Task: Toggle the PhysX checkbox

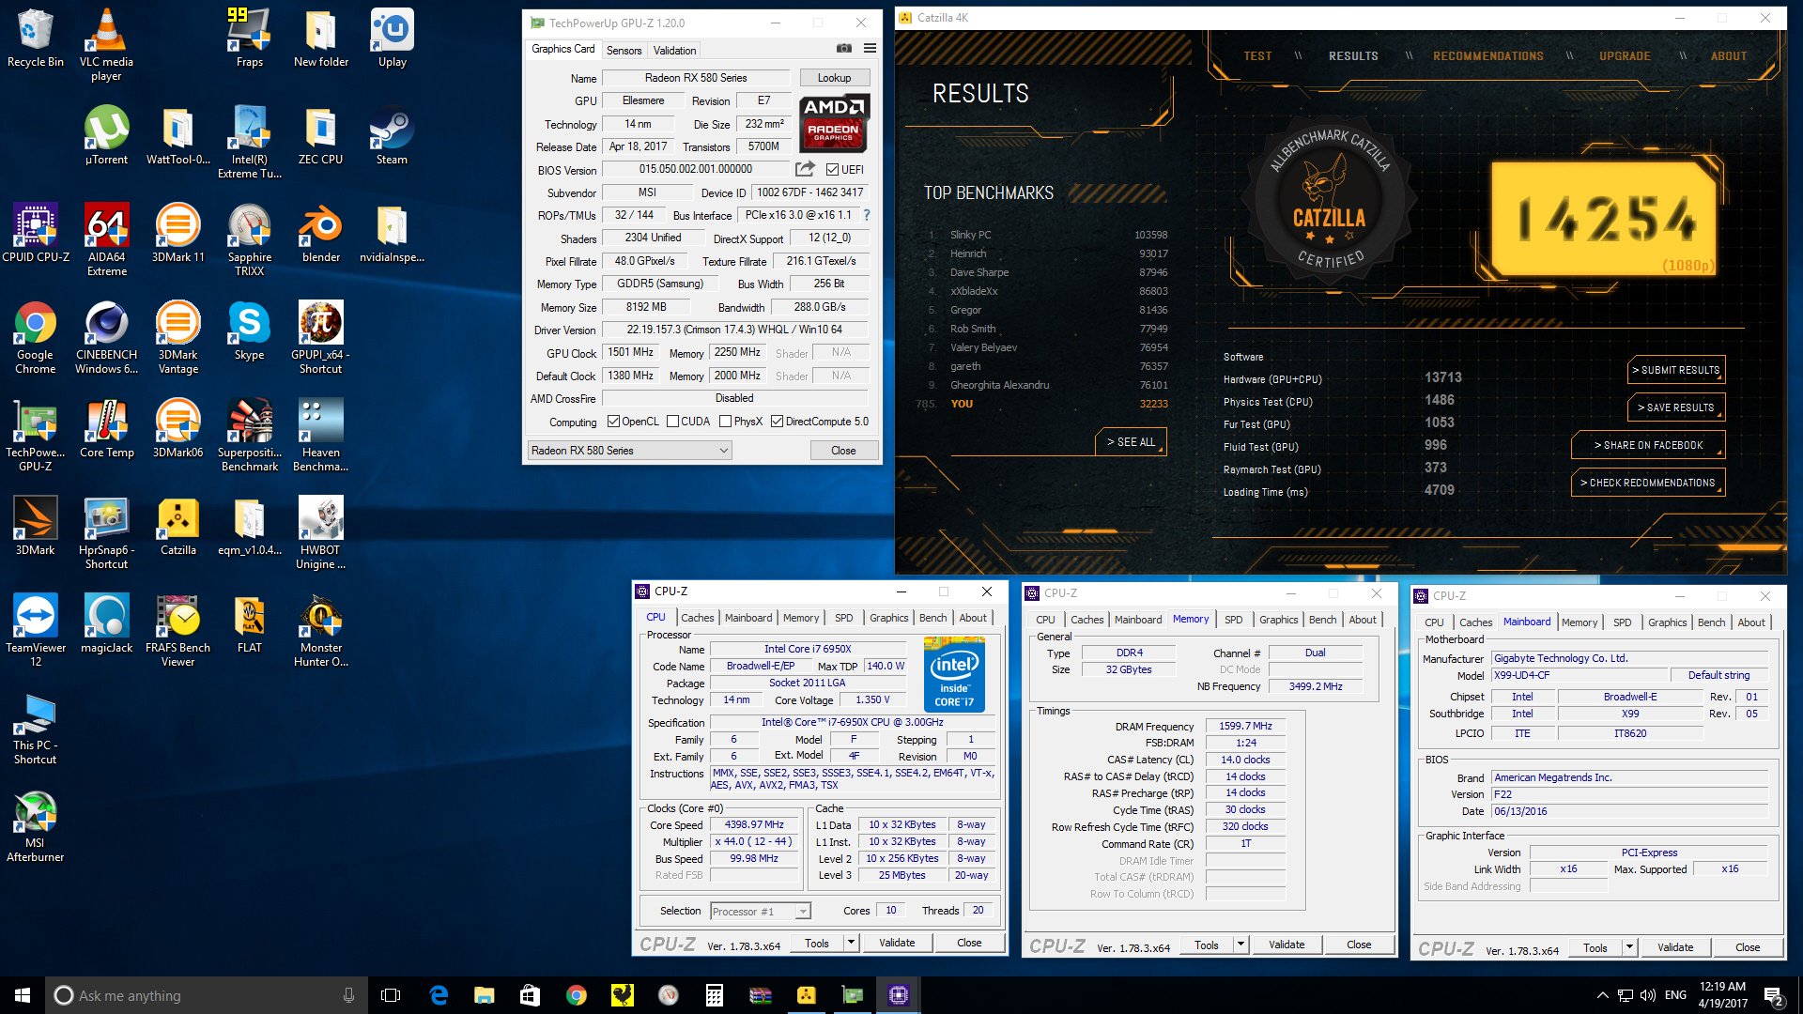Action: tap(725, 422)
